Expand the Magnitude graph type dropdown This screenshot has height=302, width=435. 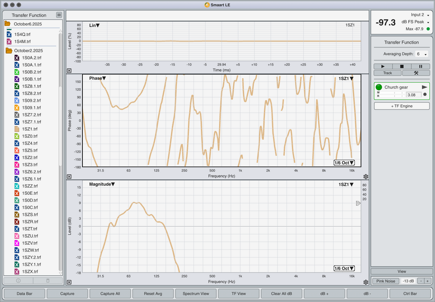point(102,184)
